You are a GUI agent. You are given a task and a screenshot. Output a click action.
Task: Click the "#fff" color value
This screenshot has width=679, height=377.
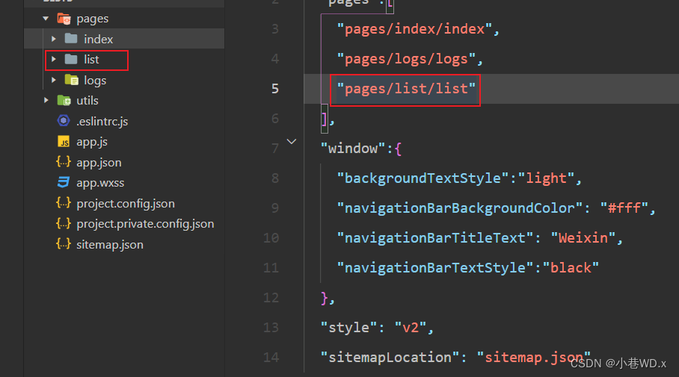[x=624, y=208]
